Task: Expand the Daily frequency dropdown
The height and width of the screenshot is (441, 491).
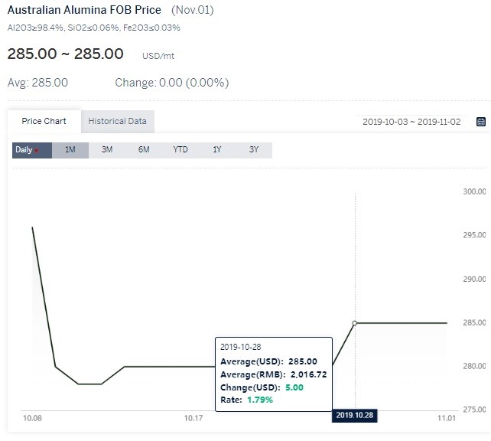Action: click(x=32, y=150)
